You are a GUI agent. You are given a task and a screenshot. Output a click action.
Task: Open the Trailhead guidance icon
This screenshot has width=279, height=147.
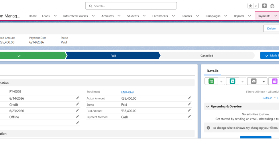pyautogui.click(x=272, y=6)
